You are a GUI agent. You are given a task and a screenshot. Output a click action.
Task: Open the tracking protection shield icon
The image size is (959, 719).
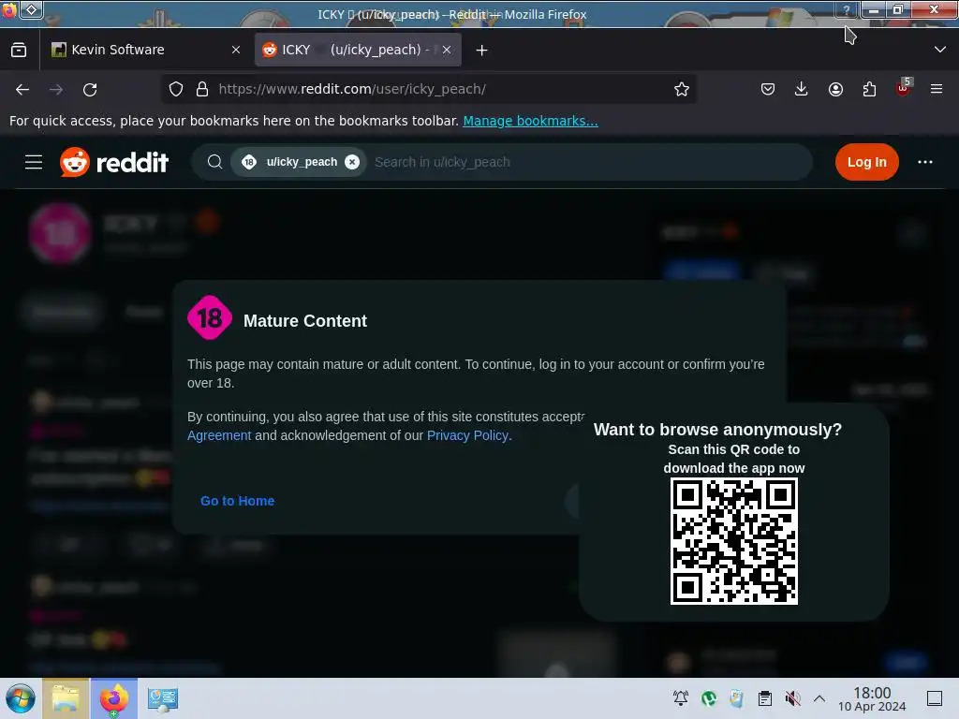coord(176,89)
